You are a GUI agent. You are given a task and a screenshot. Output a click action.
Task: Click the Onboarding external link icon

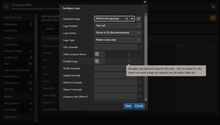[x=31, y=24]
